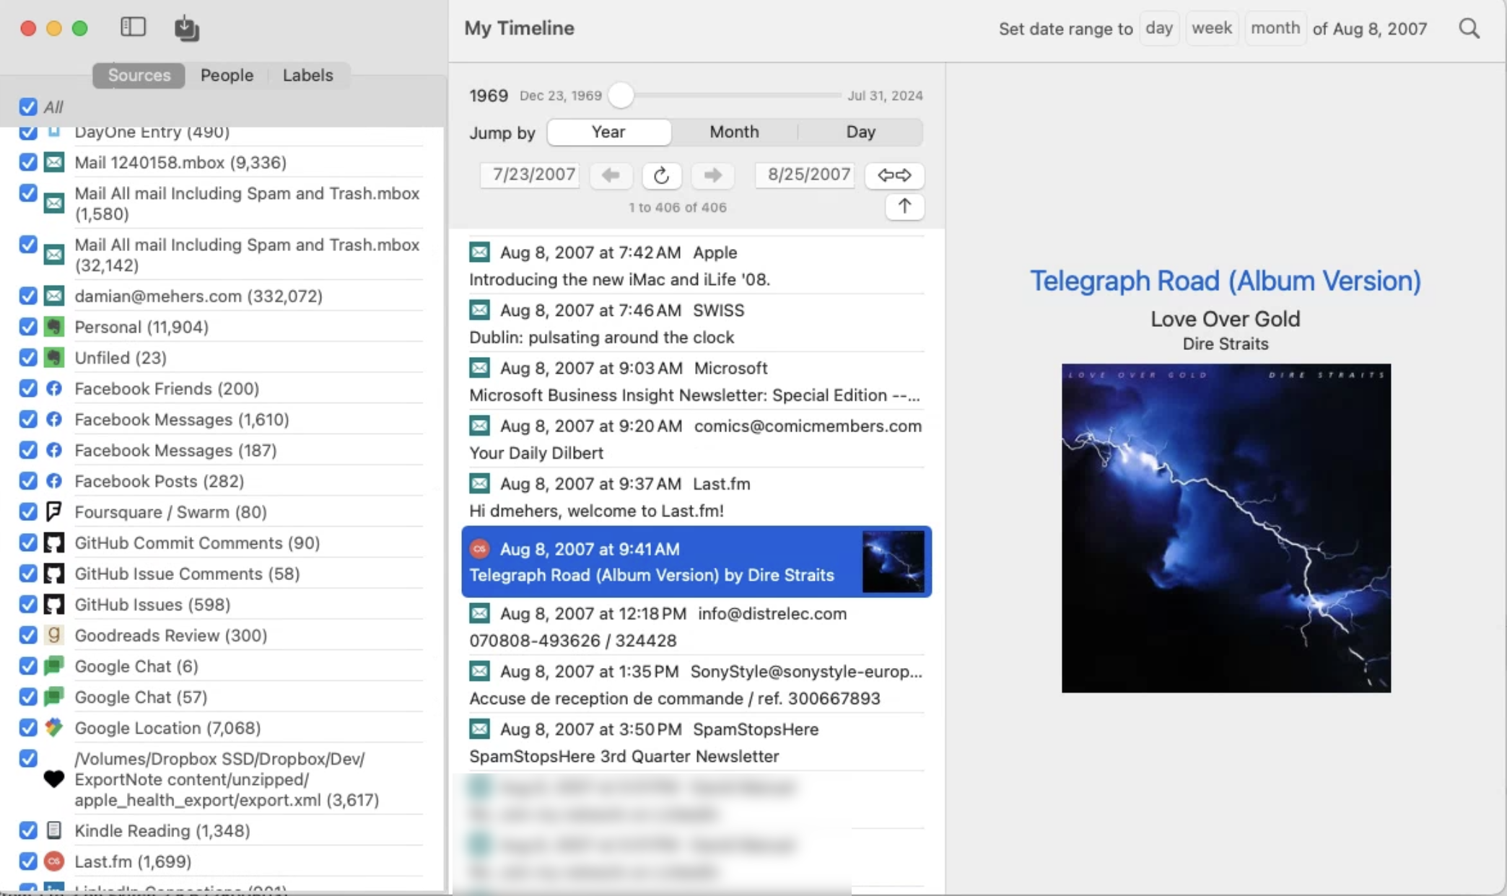The image size is (1507, 896).
Task: Select SpamStopsHere 3rd Quarter Newsletter entry
Action: pyautogui.click(x=696, y=742)
